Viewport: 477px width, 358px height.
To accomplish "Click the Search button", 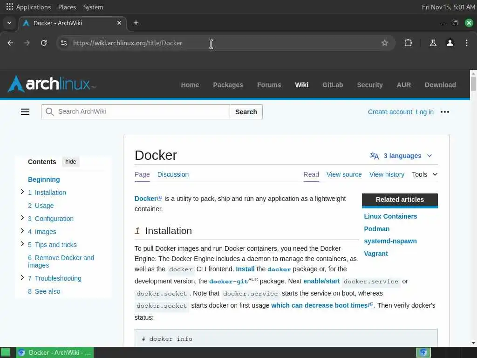I will pos(246,112).
